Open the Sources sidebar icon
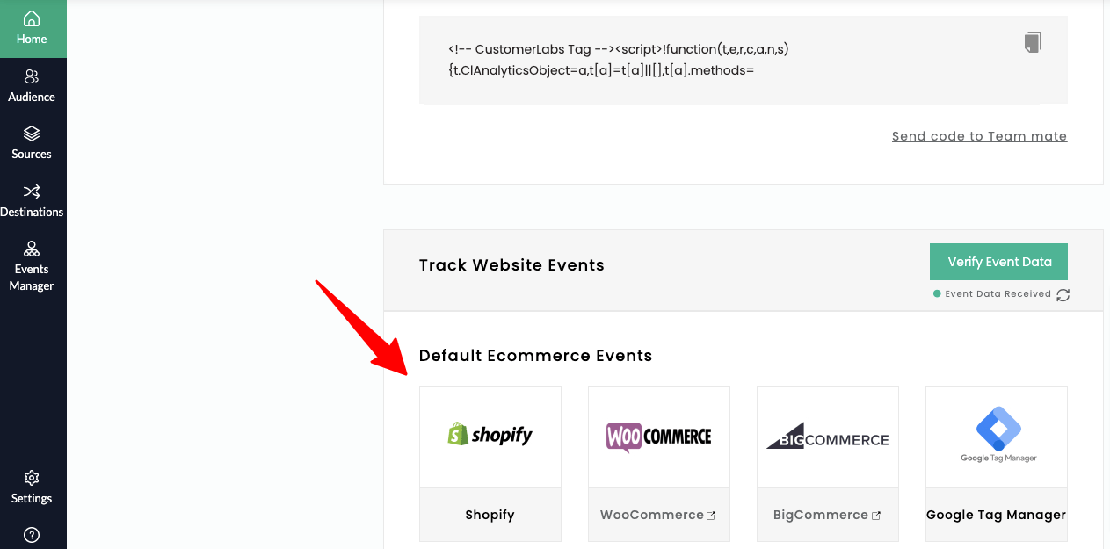Viewport: 1110px width, 549px height. [32, 142]
